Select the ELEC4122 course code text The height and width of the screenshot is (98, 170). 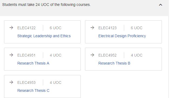(26, 28)
